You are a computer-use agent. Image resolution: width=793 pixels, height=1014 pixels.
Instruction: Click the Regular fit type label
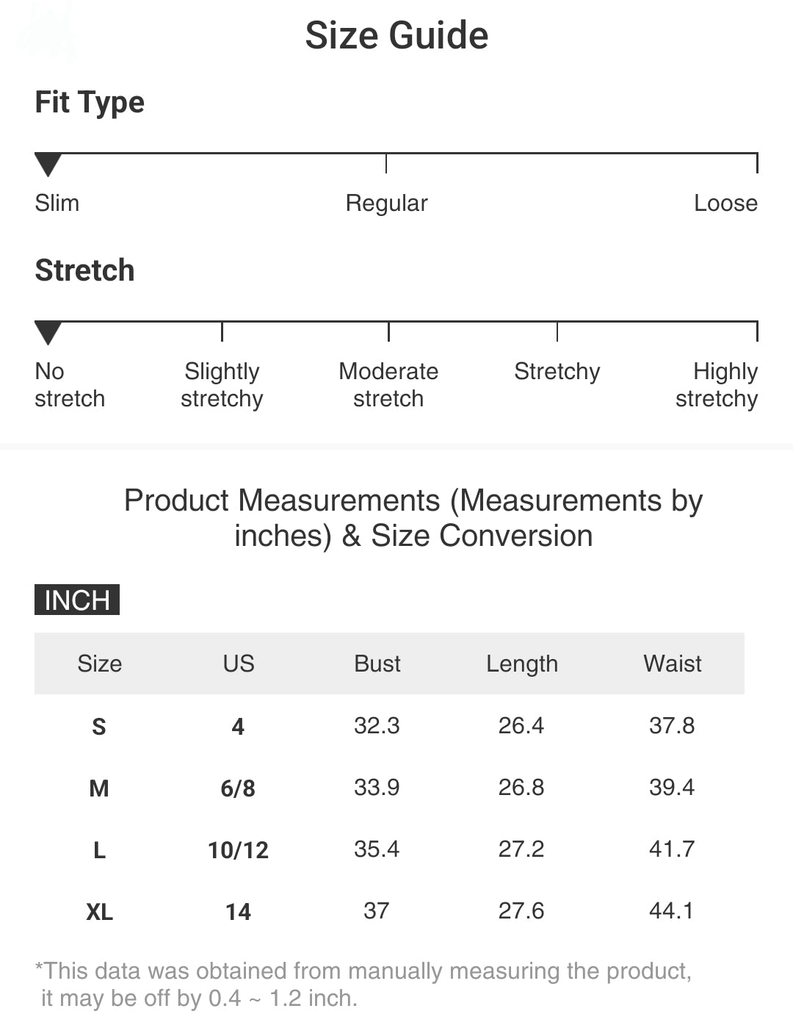(x=386, y=203)
